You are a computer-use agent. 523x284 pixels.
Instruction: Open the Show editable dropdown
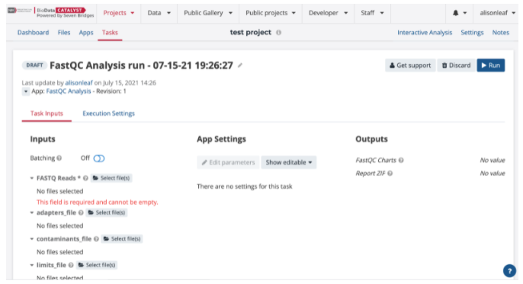coord(289,162)
